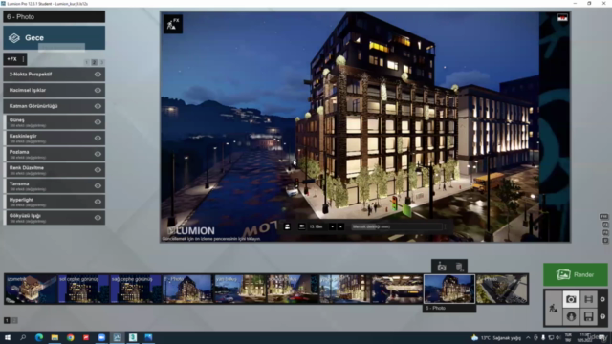Toggle visibility of Hyperlight effect
612x344 pixels.
98,202
